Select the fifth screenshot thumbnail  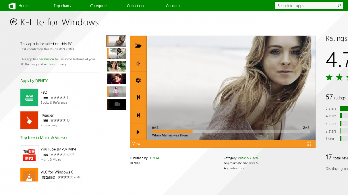(x=116, y=92)
